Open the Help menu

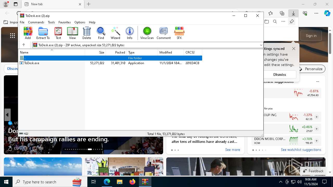pos(92,22)
